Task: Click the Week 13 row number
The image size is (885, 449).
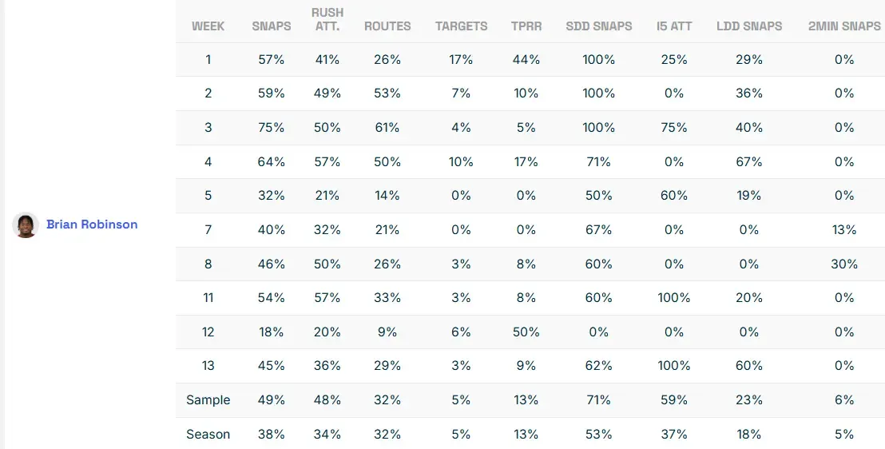Action: tap(208, 366)
